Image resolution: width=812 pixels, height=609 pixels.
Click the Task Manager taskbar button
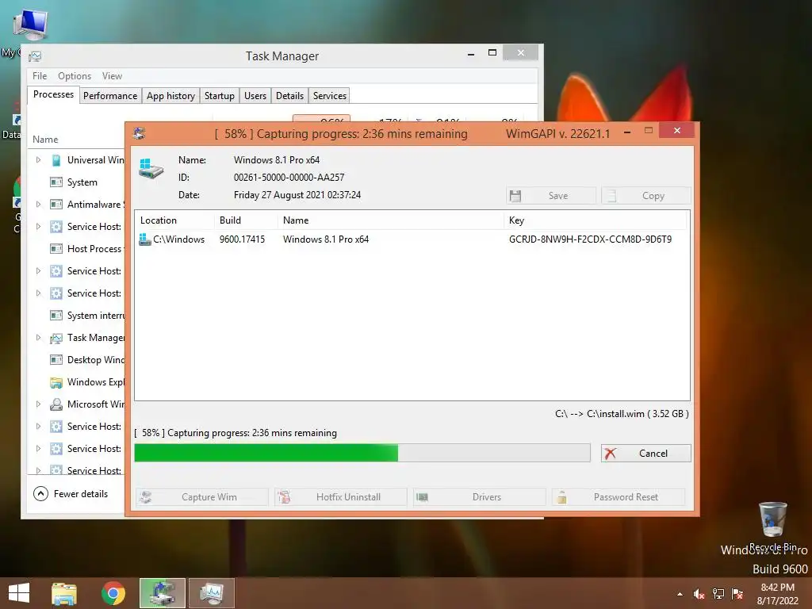[211, 593]
